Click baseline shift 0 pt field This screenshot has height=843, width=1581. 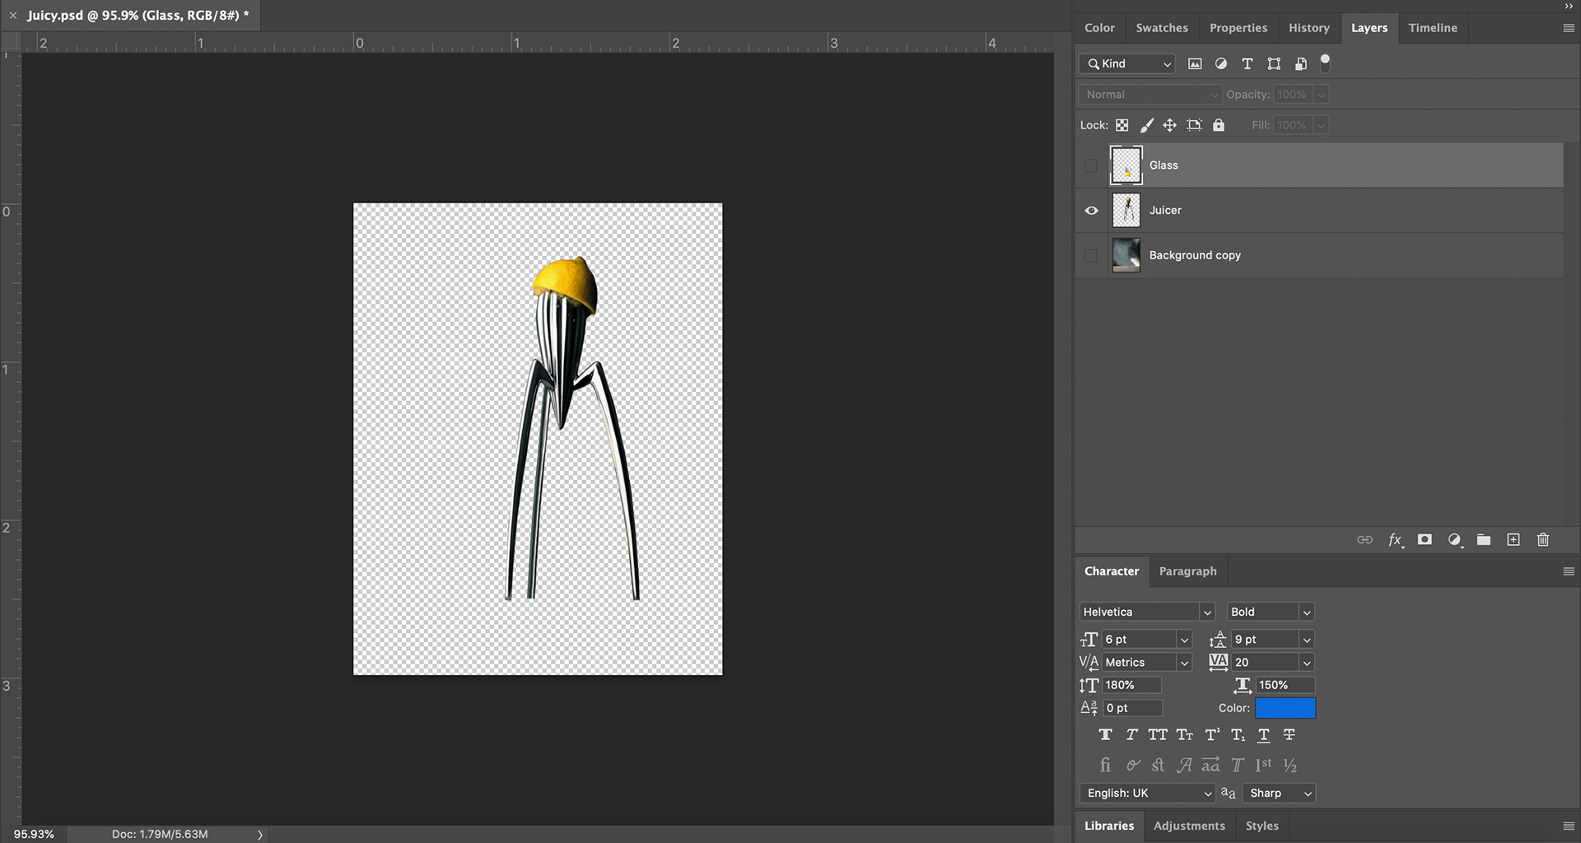point(1132,708)
